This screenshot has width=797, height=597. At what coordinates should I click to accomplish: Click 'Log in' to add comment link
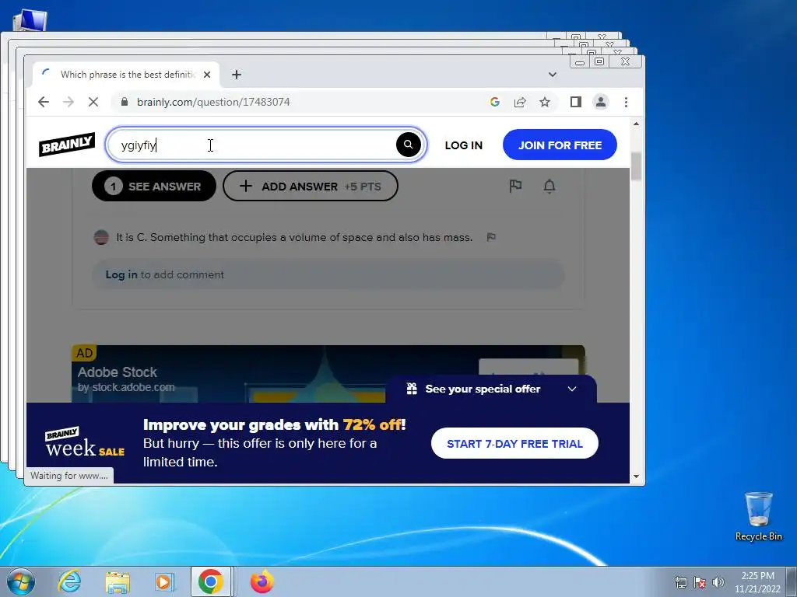(x=121, y=274)
